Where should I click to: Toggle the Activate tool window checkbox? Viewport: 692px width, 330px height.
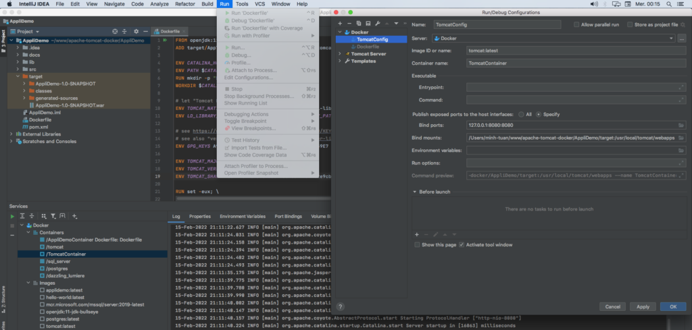coord(462,244)
